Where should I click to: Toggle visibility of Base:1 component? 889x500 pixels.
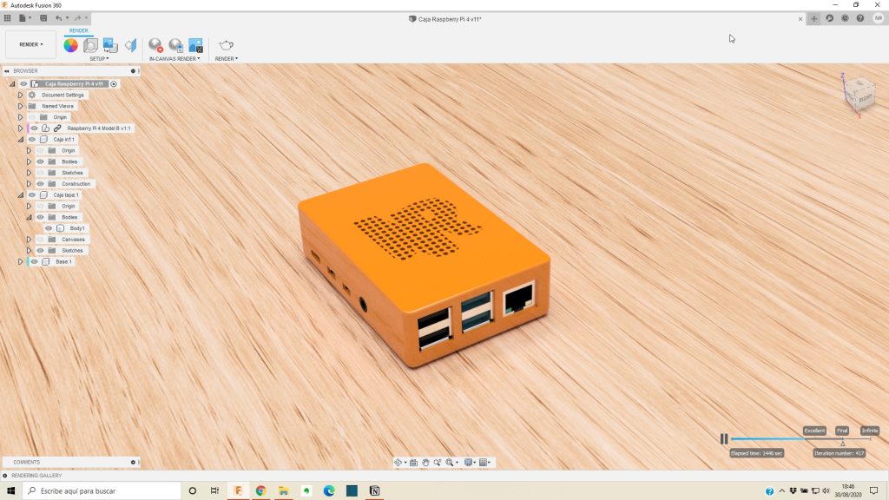[35, 261]
